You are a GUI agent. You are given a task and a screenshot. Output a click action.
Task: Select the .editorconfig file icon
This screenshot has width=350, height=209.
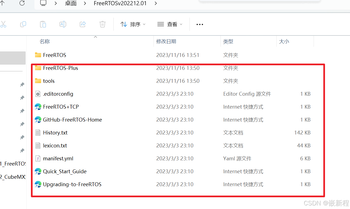coord(38,94)
